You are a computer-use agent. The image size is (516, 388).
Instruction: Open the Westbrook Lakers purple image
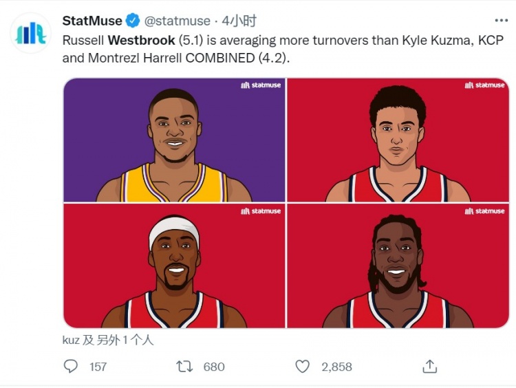pos(174,140)
